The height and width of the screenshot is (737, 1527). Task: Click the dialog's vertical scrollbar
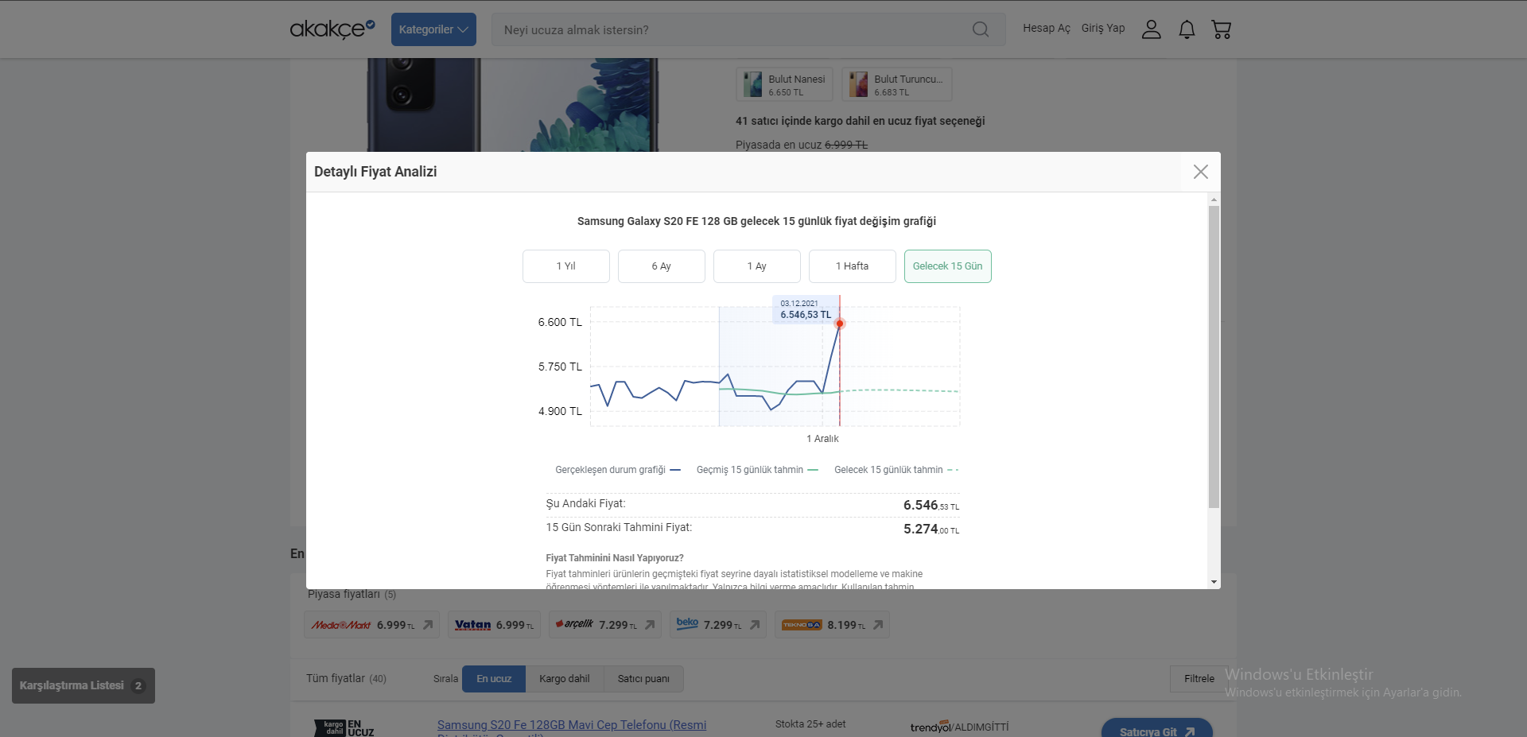[1214, 358]
